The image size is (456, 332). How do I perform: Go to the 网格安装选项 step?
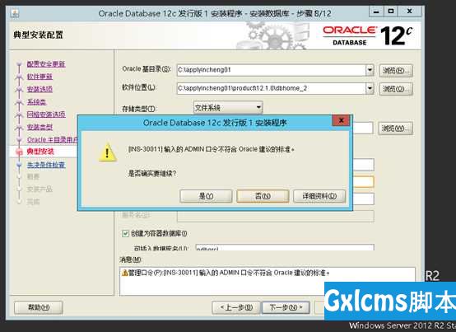click(46, 115)
